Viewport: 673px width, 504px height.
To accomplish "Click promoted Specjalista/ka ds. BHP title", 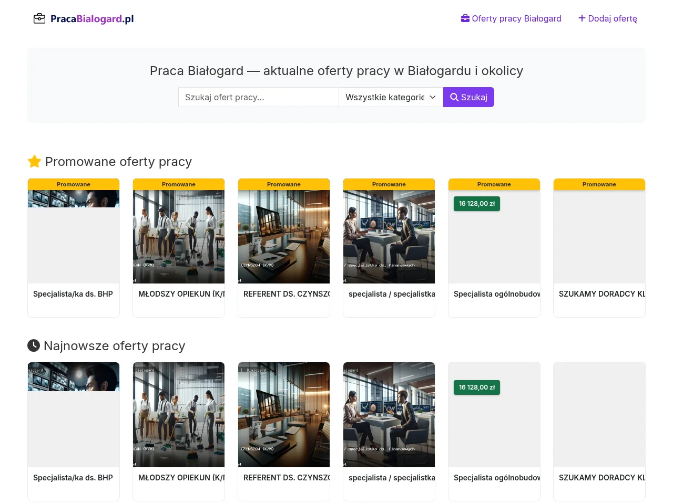I will pos(73,294).
